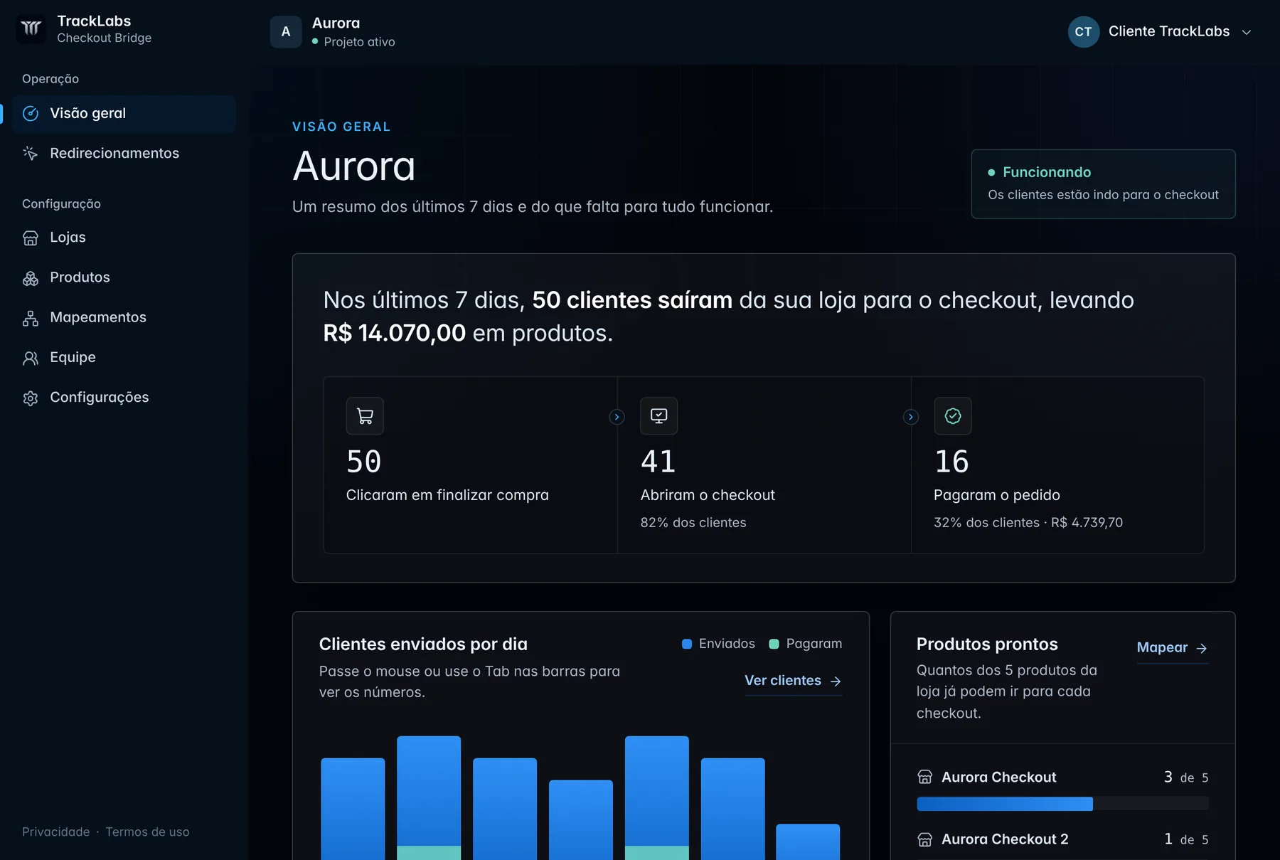Click the shopping cart icon above 50
Screen dimensions: 1280x860
pos(365,416)
